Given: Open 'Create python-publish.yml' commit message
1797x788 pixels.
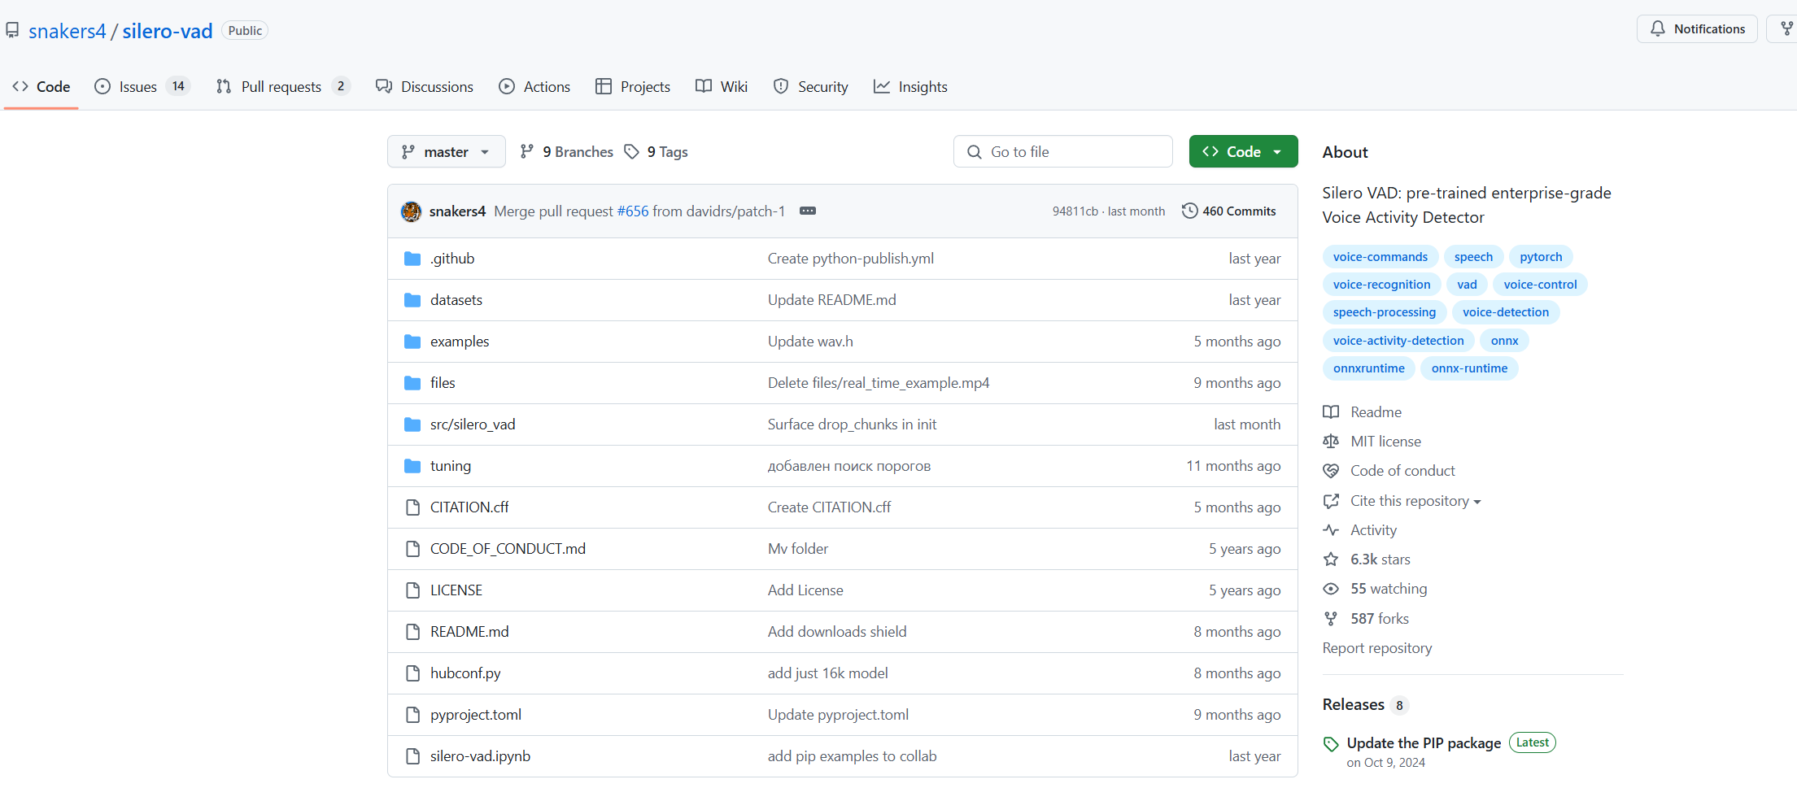Looking at the screenshot, I should tap(851, 259).
